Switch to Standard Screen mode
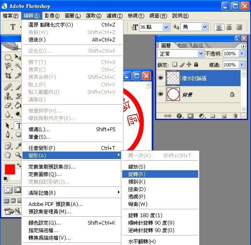 7,201
